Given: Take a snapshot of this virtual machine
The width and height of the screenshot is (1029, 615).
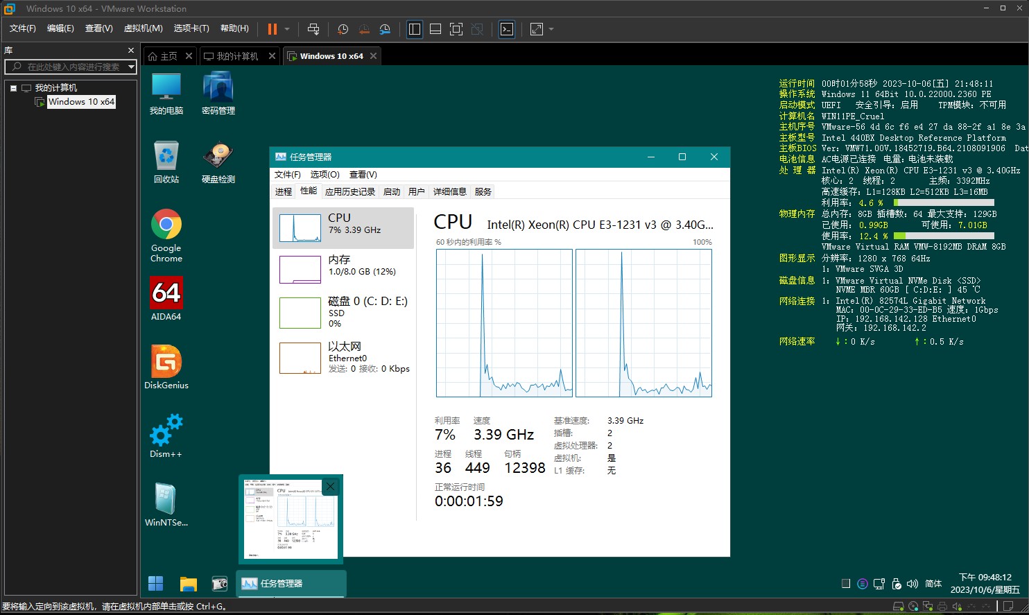Looking at the screenshot, I should (x=343, y=29).
